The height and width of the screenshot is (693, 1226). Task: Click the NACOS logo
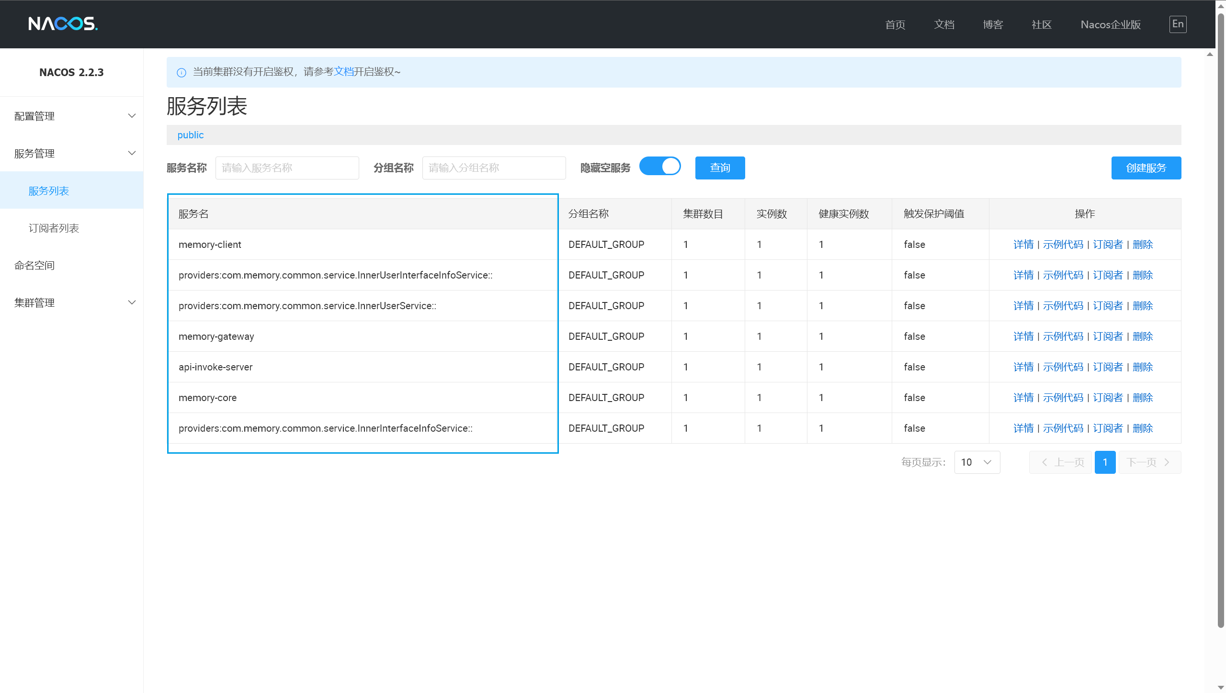coord(63,24)
